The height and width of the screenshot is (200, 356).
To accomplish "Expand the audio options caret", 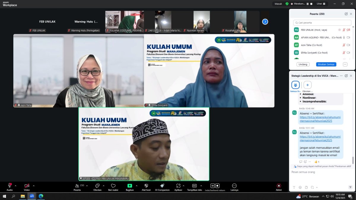I will [16, 186].
